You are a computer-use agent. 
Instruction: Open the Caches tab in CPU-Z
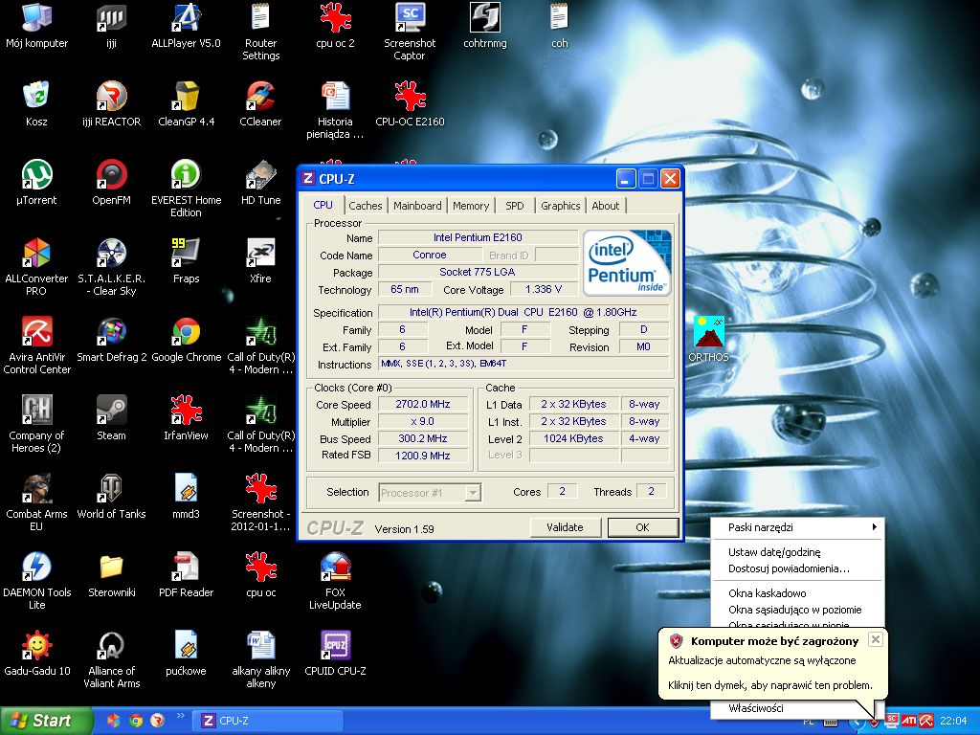[x=365, y=206]
